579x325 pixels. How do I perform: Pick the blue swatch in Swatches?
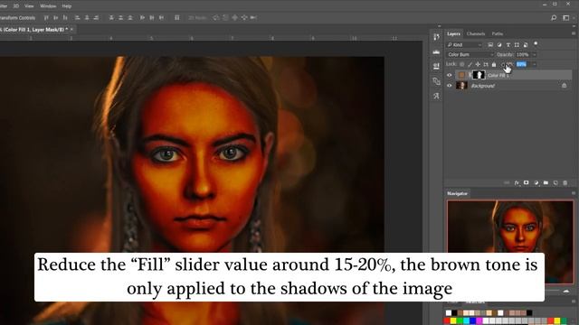click(x=473, y=321)
